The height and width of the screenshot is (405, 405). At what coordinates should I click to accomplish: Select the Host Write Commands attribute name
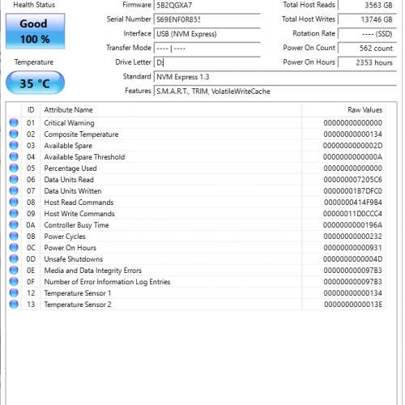[79, 214]
